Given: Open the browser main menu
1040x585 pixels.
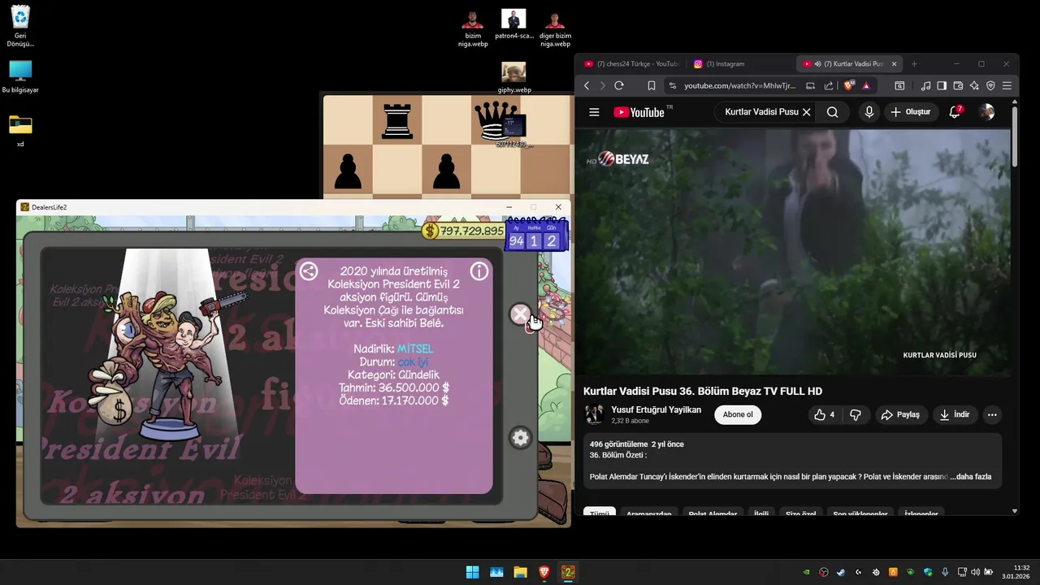Looking at the screenshot, I should 1007,85.
